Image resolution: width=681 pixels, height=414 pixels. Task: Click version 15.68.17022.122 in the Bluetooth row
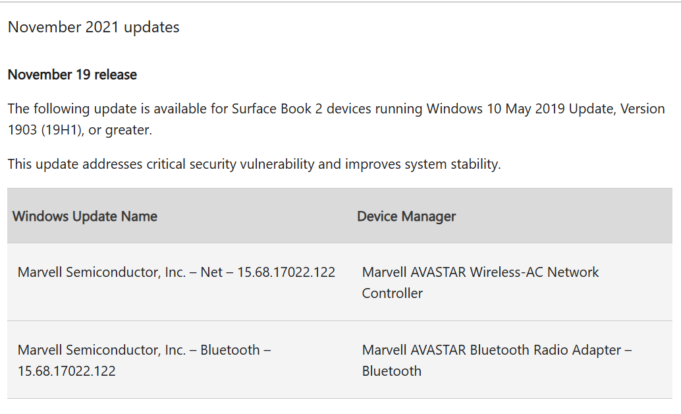(x=67, y=371)
